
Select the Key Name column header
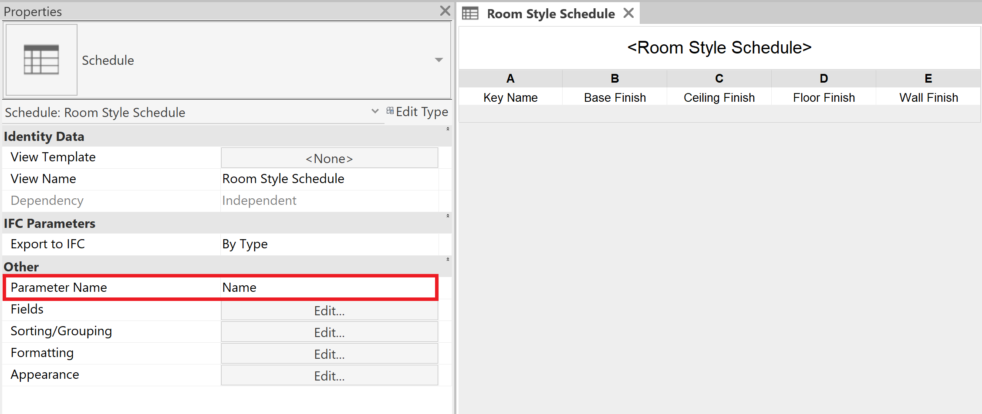coord(510,97)
